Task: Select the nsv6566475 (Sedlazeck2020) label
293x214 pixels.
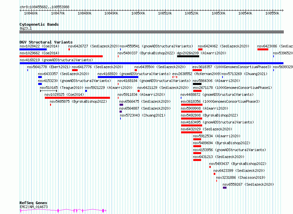Action: [x=145, y=101]
